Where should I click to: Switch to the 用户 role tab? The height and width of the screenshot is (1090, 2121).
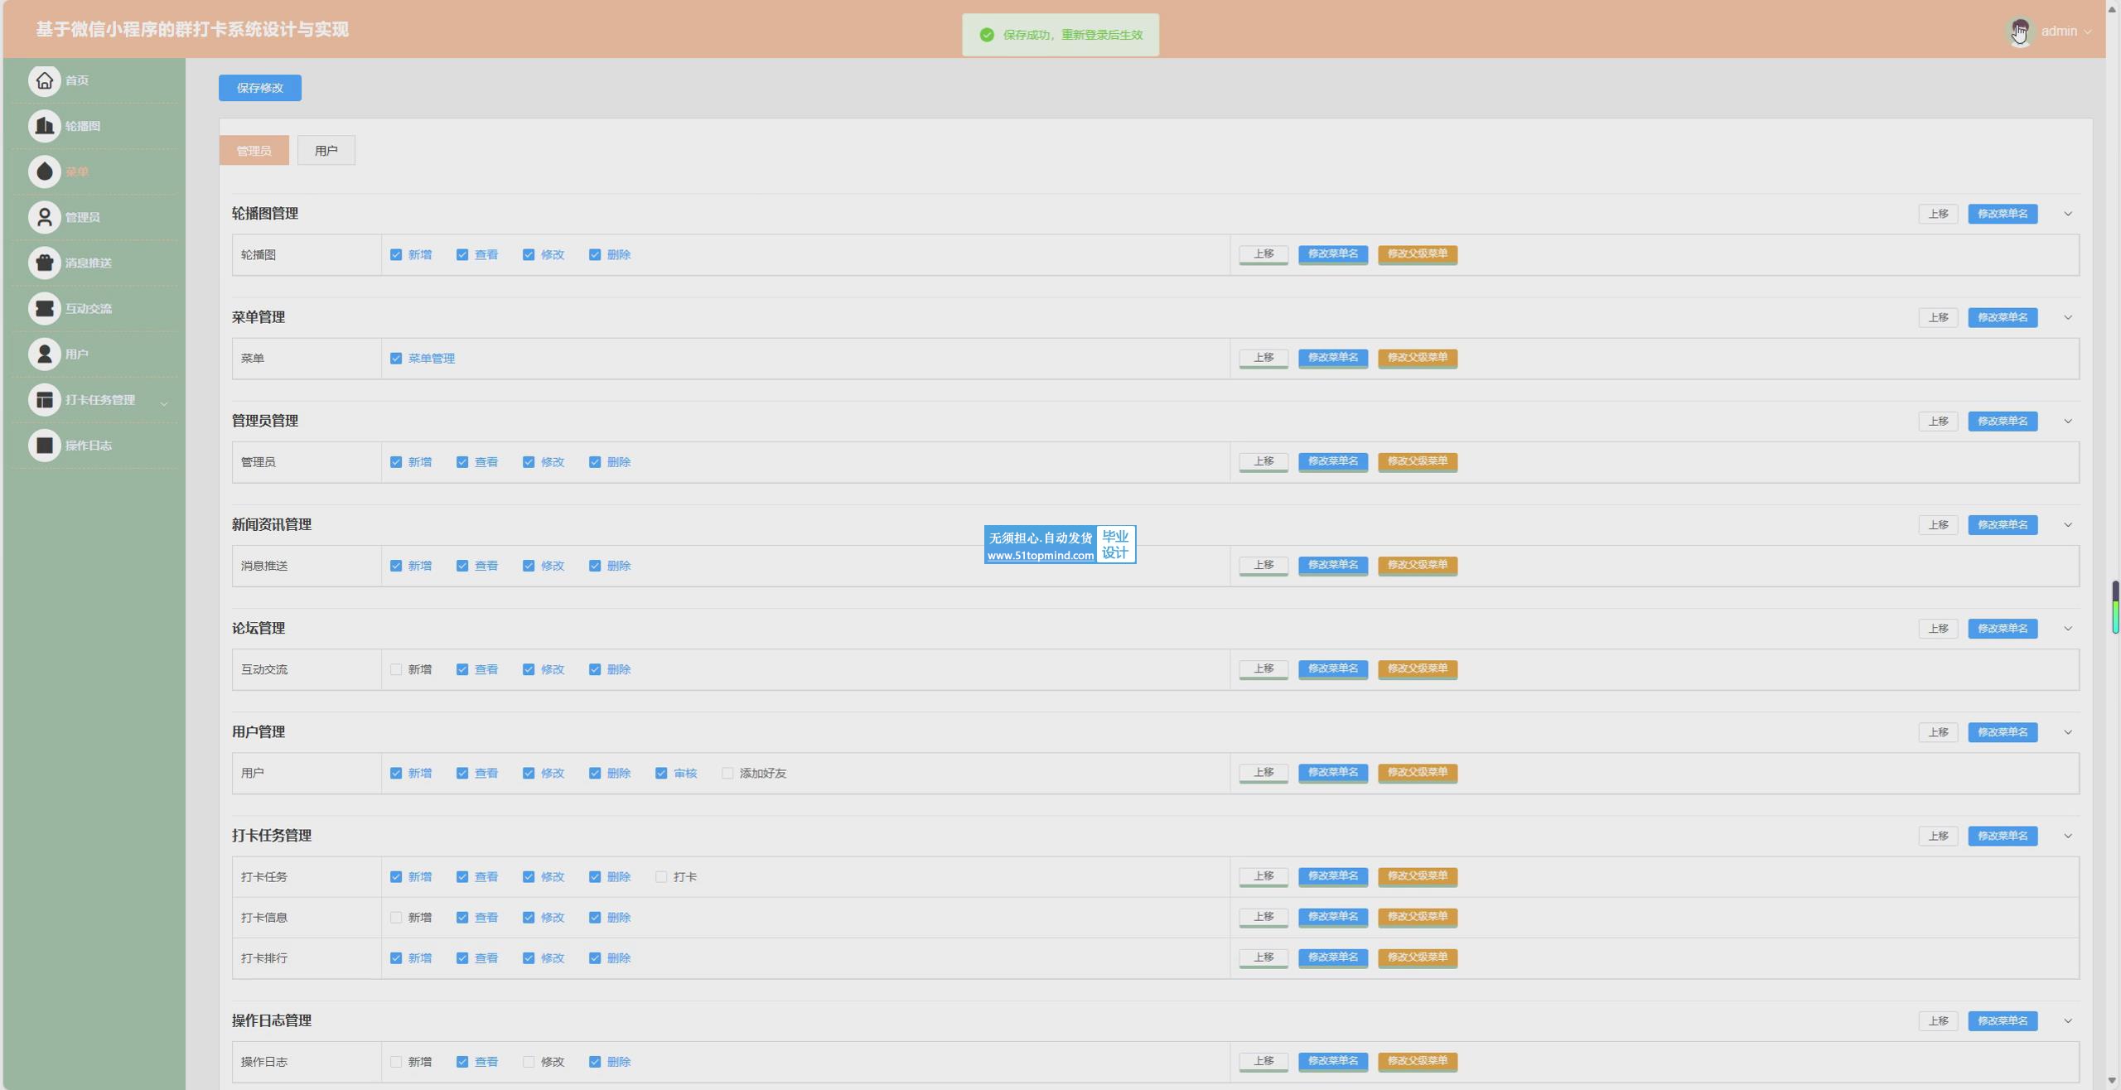click(x=326, y=151)
